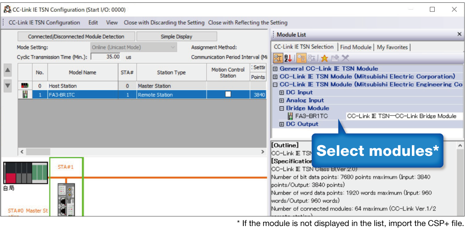
Task: Click the FA3-BR1TC row icon in station table
Action: coord(25,95)
